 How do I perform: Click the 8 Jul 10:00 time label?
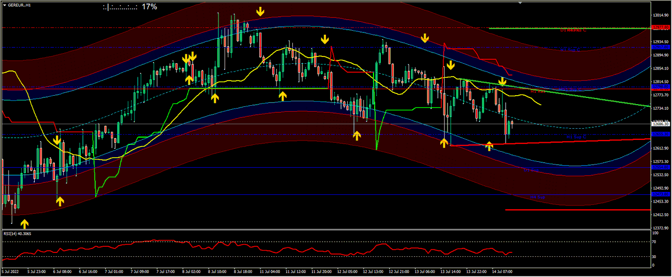pos(217,271)
